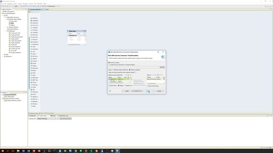Collapse the Physical Data Objects folder

tap(6, 19)
